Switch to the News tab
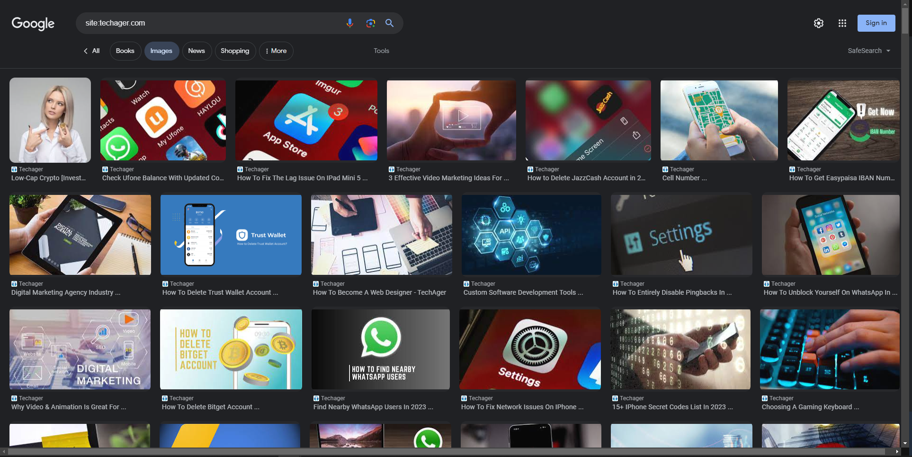Viewport: 912px width, 457px height. (x=197, y=51)
